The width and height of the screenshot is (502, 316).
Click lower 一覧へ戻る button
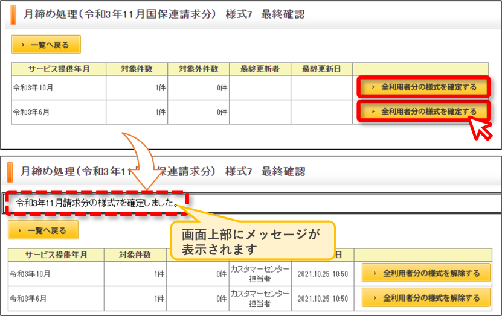(43, 230)
